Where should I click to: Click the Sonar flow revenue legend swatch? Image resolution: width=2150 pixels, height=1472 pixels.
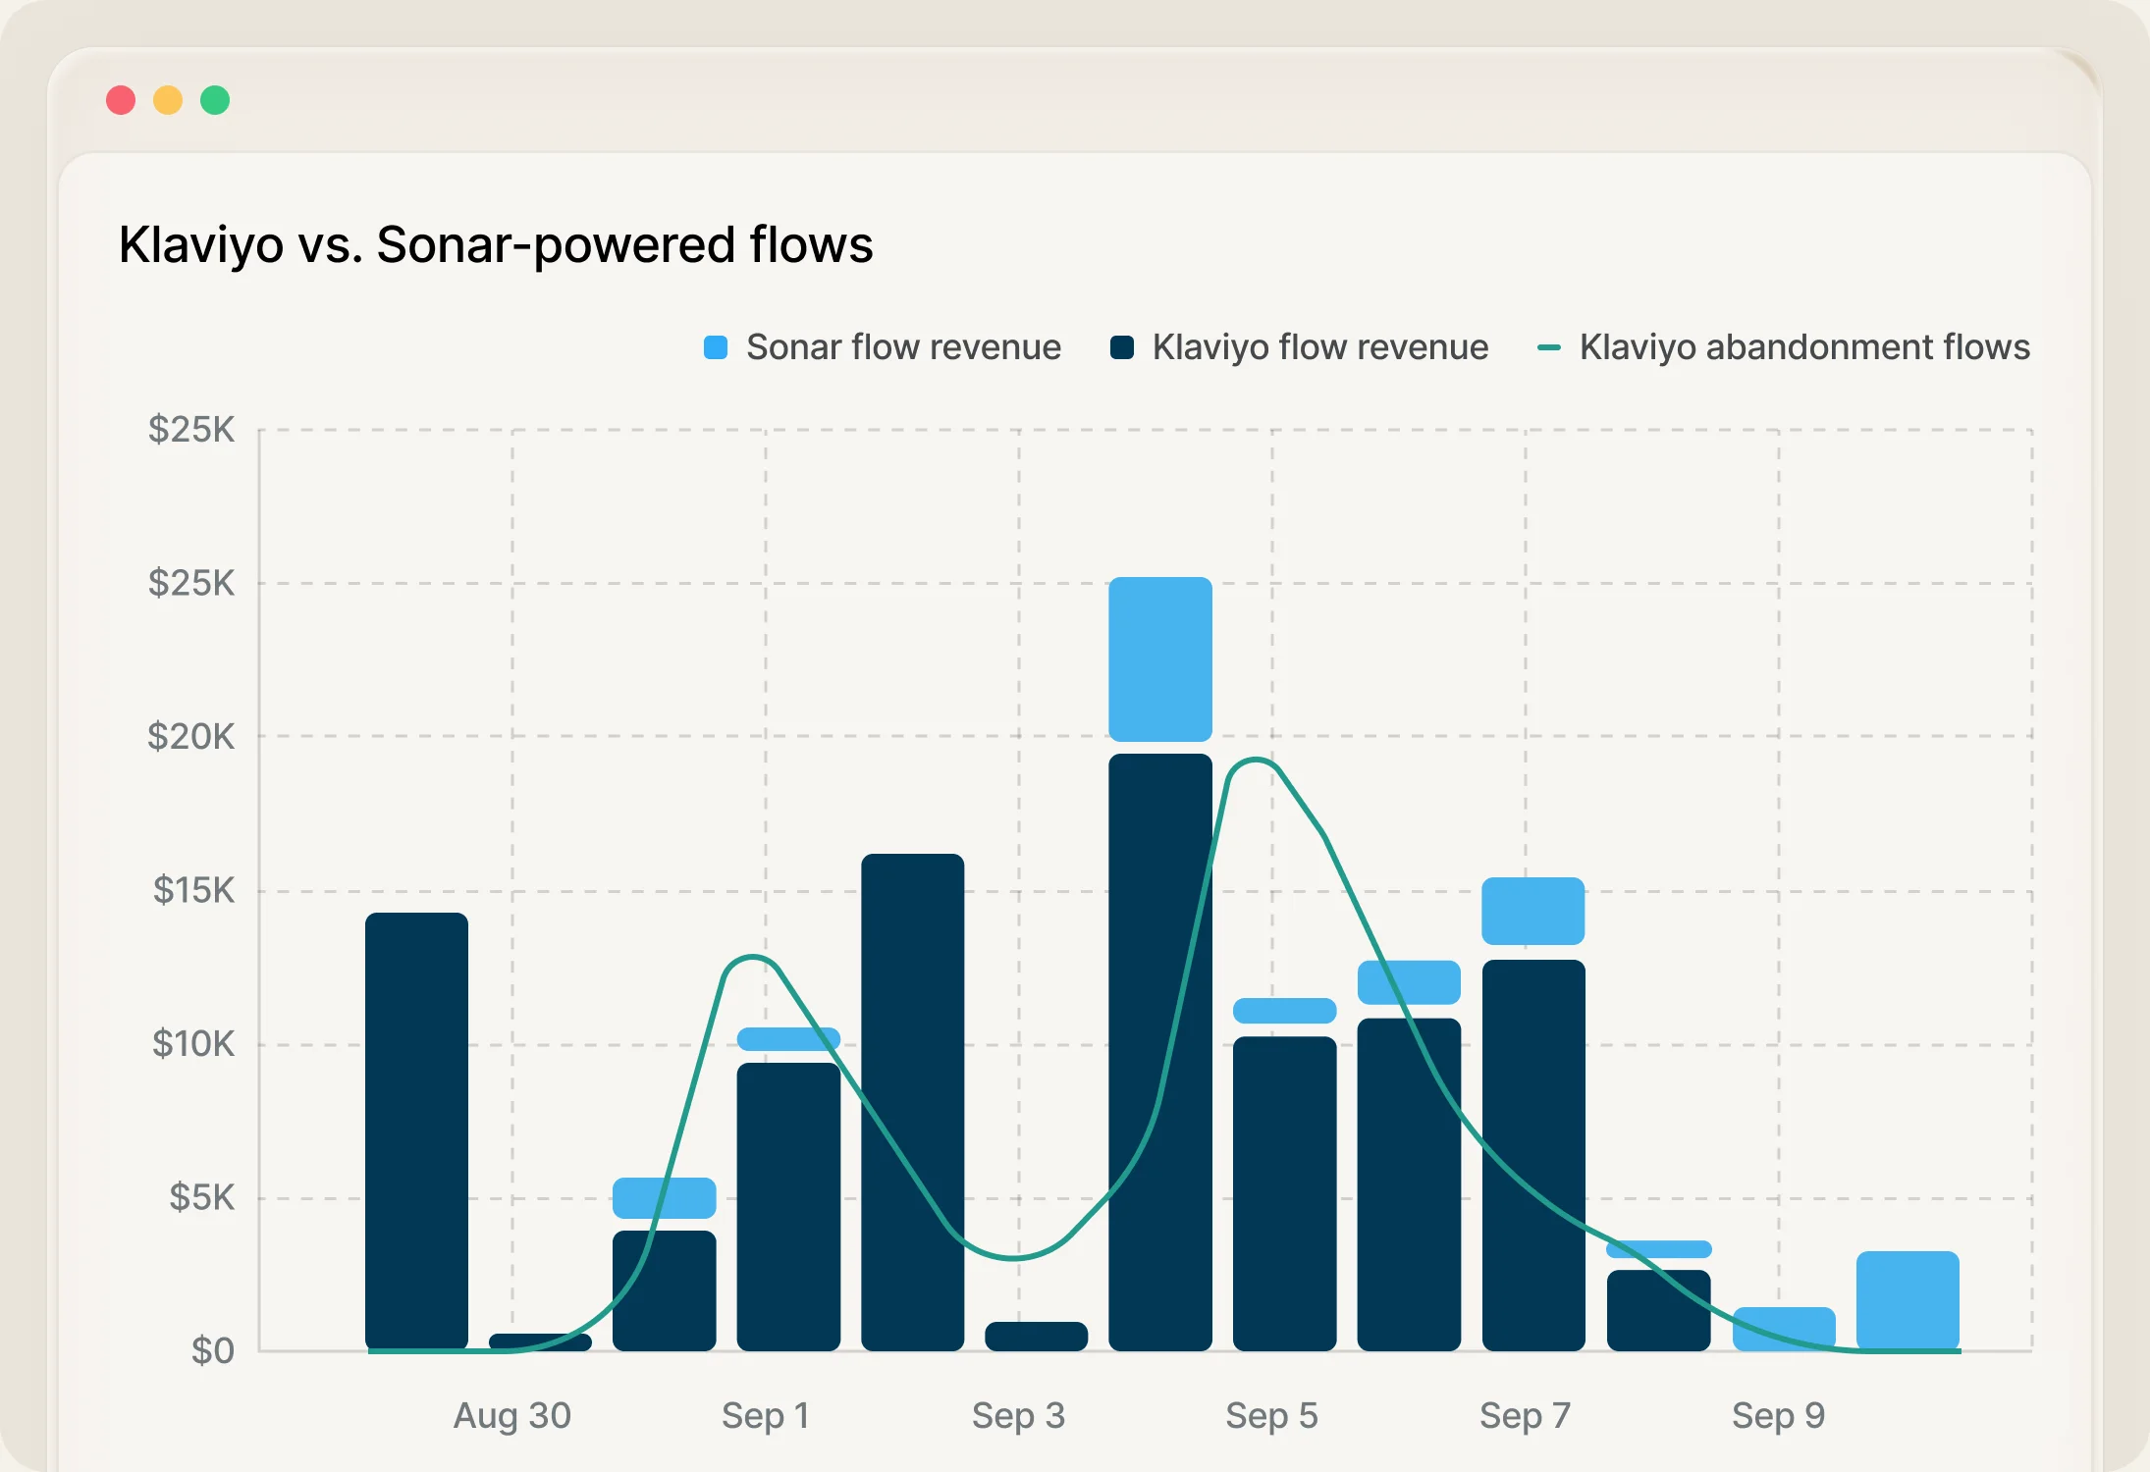tap(716, 347)
